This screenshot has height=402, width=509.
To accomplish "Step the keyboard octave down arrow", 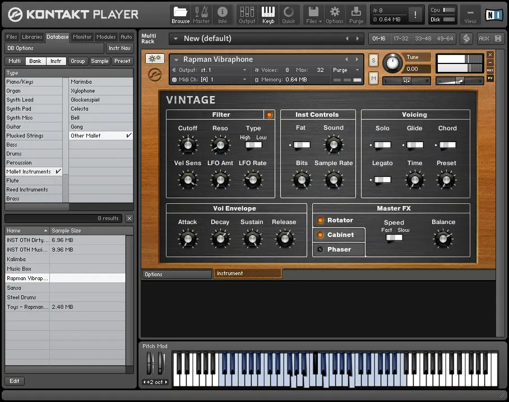I will pyautogui.click(x=144, y=382).
